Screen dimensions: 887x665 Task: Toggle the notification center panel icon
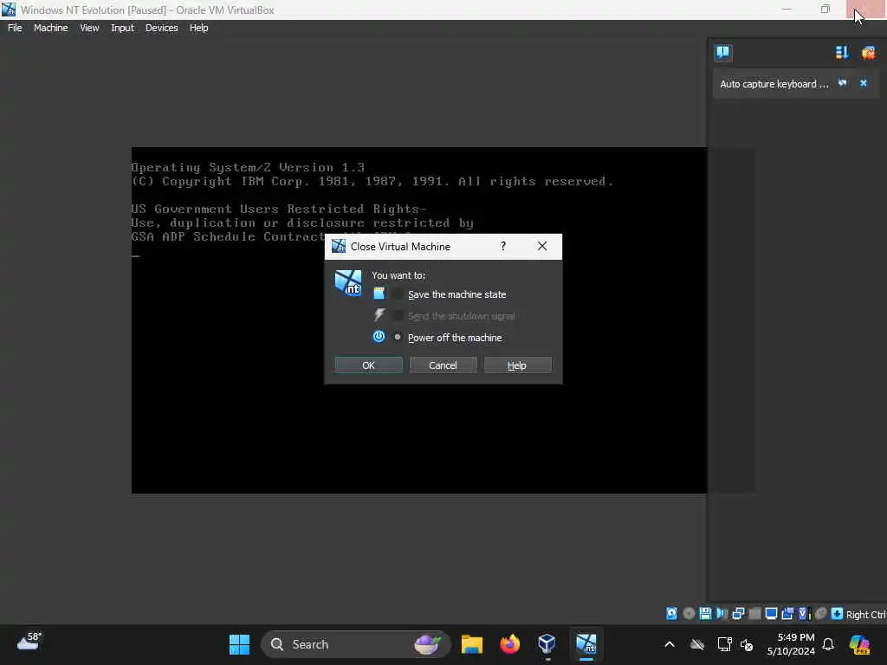point(723,53)
